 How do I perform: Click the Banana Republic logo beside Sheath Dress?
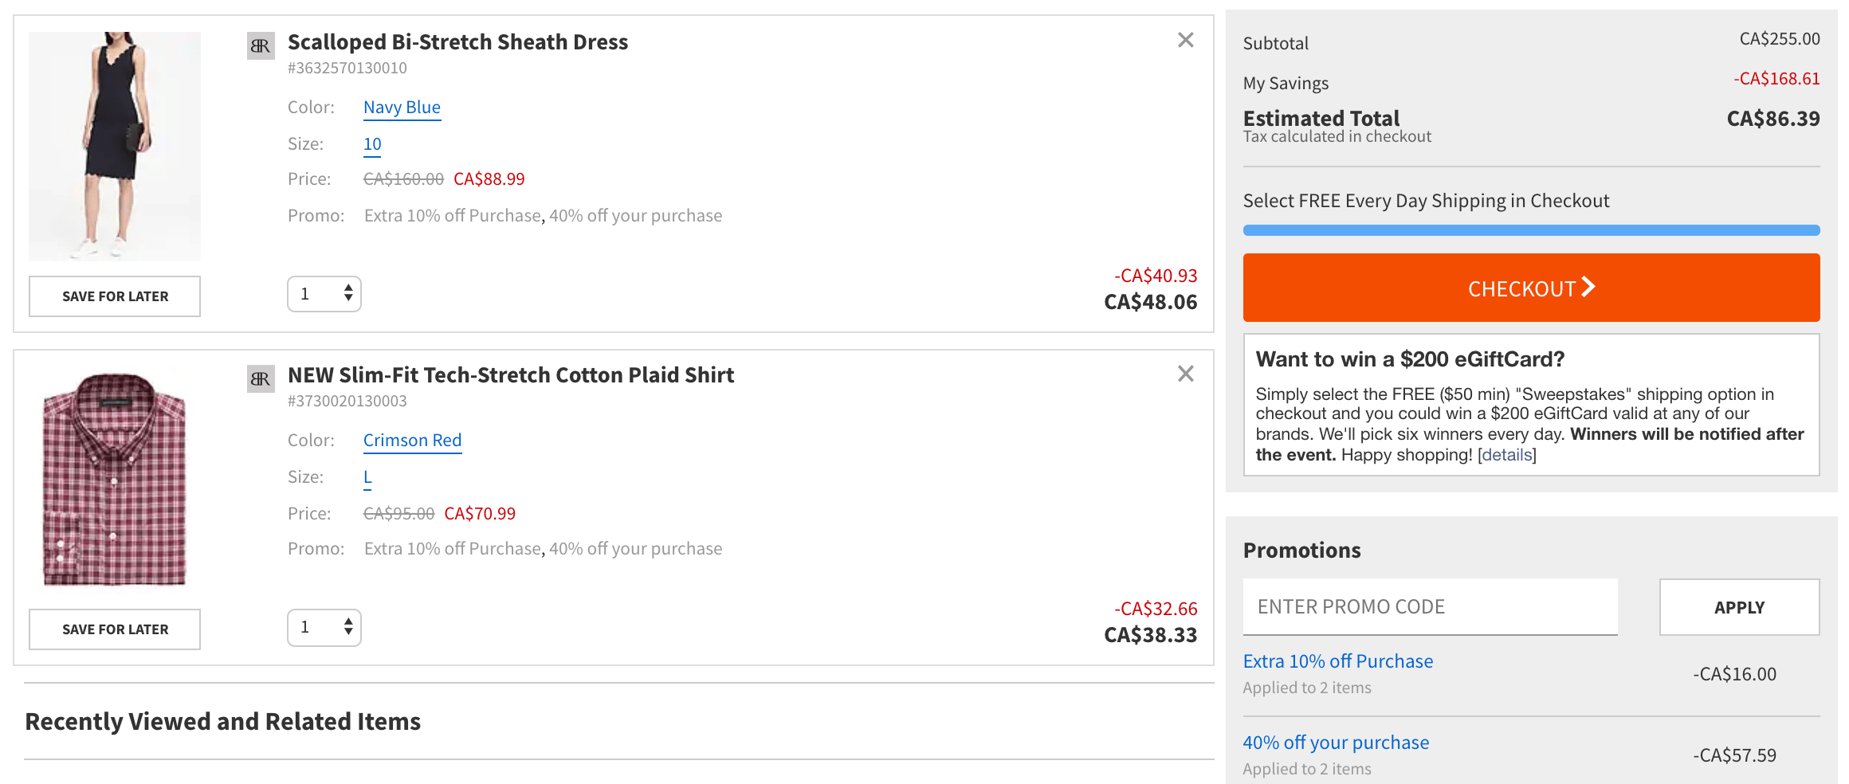point(261,46)
